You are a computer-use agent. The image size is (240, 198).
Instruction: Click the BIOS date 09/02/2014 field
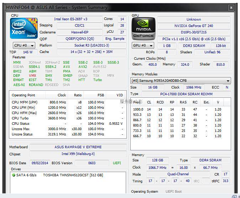[x=40, y=163]
